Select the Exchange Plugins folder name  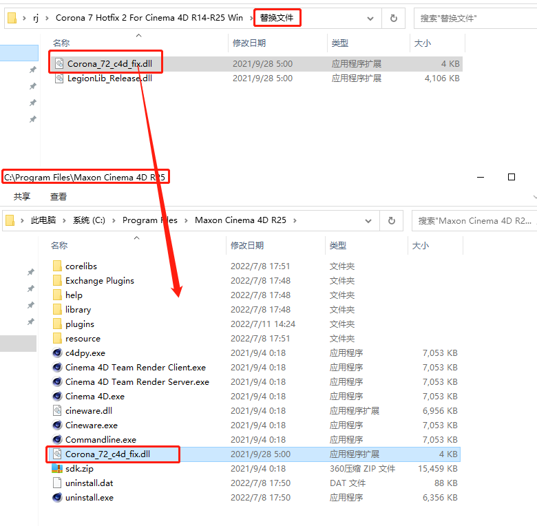click(100, 280)
